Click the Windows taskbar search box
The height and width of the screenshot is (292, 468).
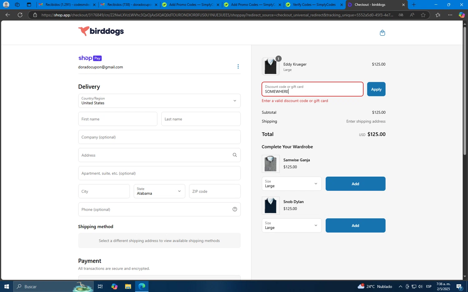click(53, 286)
